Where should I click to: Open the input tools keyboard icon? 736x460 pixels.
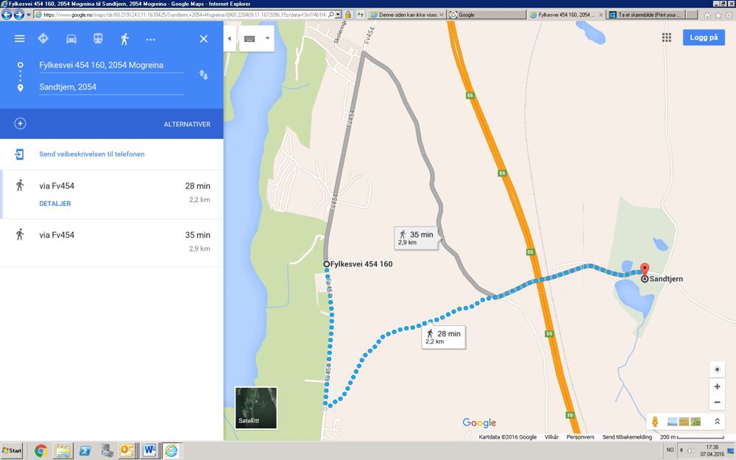tap(250, 38)
